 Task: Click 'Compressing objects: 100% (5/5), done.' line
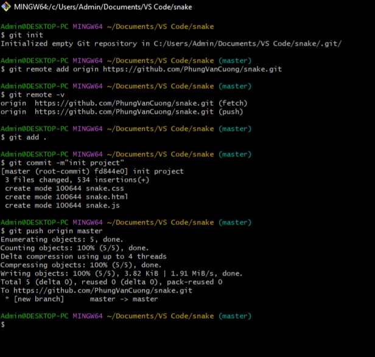click(81, 265)
